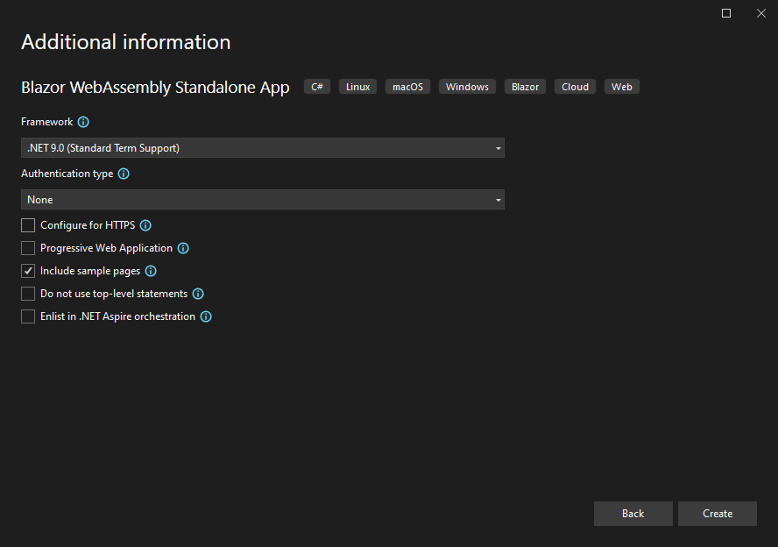Enable Configure for HTTPS checkbox
The image size is (778, 547).
[28, 225]
